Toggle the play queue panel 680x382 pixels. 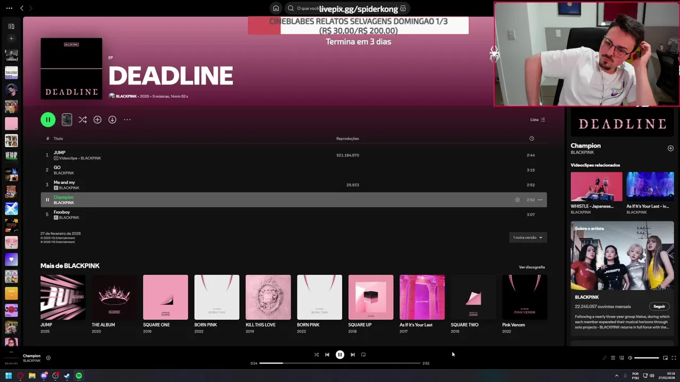[x=613, y=358]
